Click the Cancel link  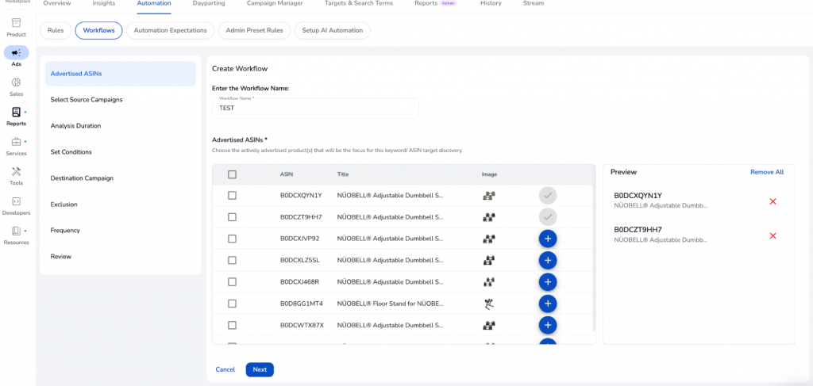tap(225, 369)
